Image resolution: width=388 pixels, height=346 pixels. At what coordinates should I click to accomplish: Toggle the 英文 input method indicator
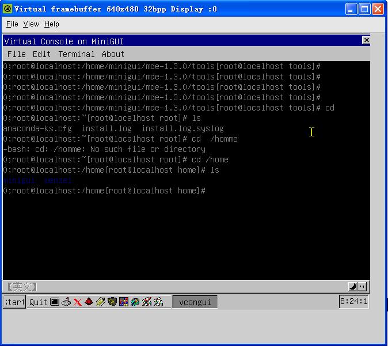(x=21, y=286)
